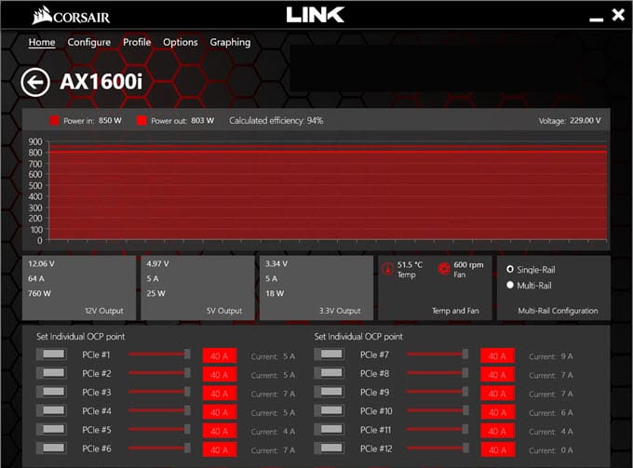
Task: Click the AX1600i device title
Action: [x=101, y=82]
